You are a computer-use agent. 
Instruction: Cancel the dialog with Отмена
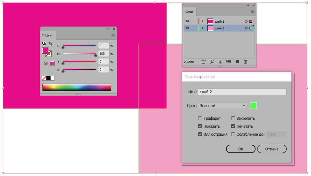pyautogui.click(x=272, y=149)
